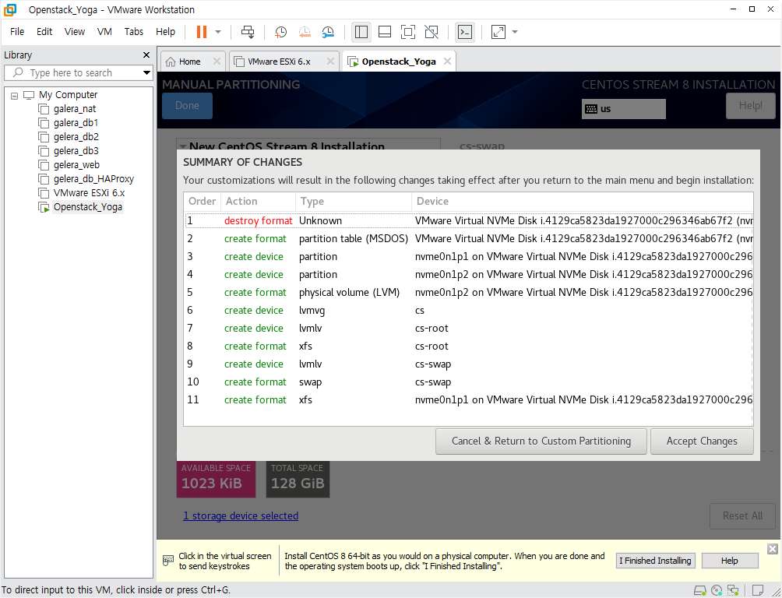Open the VM menu
The height and width of the screenshot is (598, 782).
(x=104, y=31)
